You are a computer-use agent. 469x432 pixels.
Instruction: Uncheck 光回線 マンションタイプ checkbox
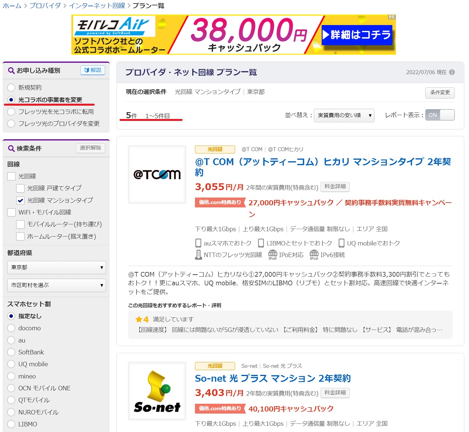point(20,200)
